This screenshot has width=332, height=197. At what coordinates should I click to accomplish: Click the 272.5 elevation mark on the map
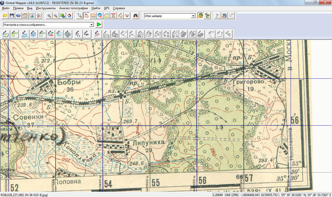click(48, 61)
